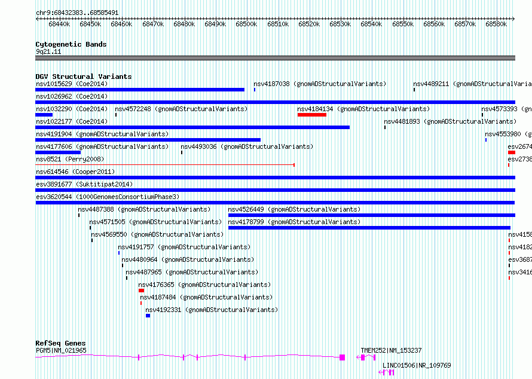Click the nsv8521 (Perry2008) label

pyautogui.click(x=70, y=159)
